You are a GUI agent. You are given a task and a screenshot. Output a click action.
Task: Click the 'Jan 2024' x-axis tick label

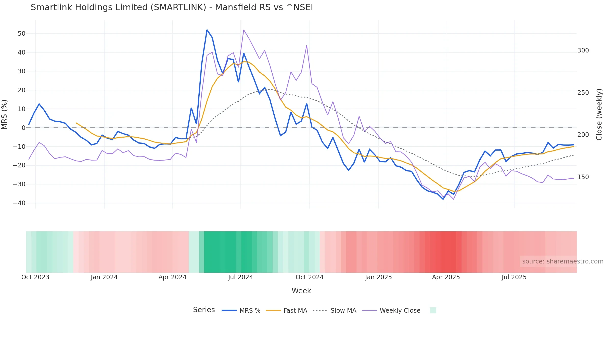tap(104, 277)
